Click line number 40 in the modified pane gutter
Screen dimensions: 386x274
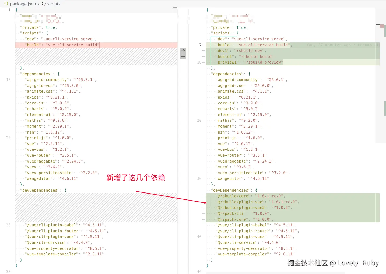199,237
